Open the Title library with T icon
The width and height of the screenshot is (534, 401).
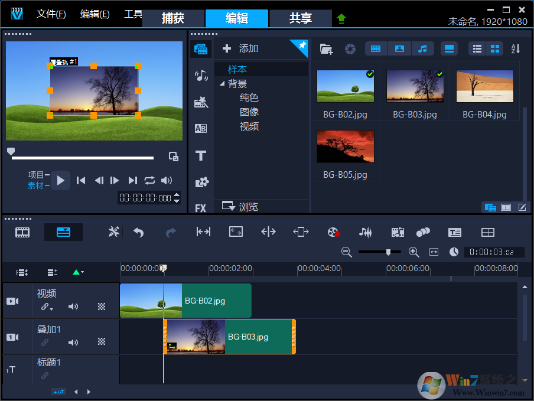pyautogui.click(x=201, y=156)
